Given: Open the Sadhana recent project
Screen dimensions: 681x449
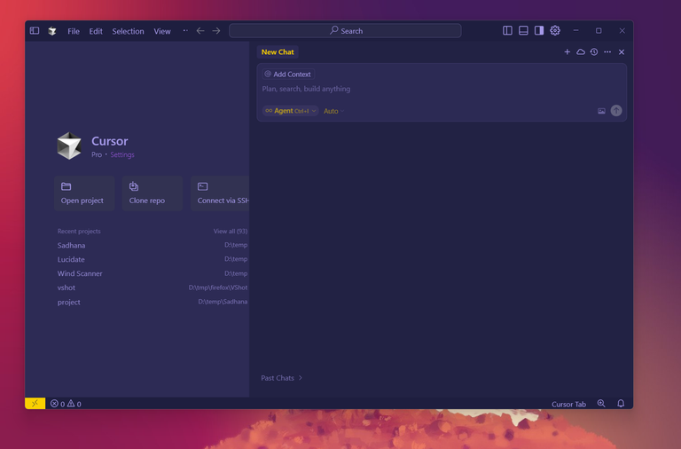Looking at the screenshot, I should (x=152, y=245).
